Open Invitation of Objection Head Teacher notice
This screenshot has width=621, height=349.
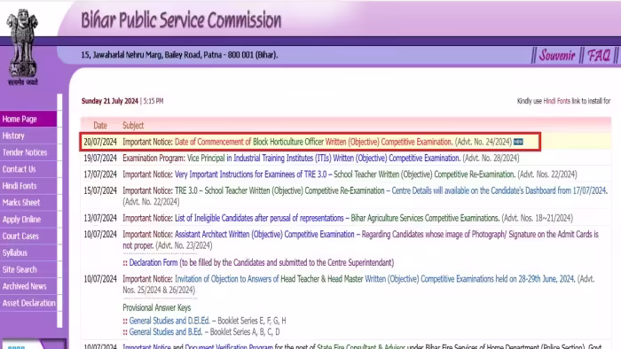click(x=374, y=279)
